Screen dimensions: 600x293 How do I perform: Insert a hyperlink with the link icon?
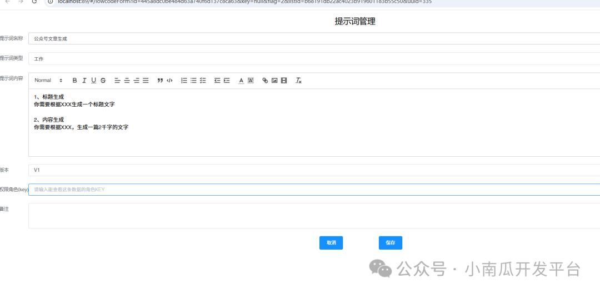[x=265, y=81]
